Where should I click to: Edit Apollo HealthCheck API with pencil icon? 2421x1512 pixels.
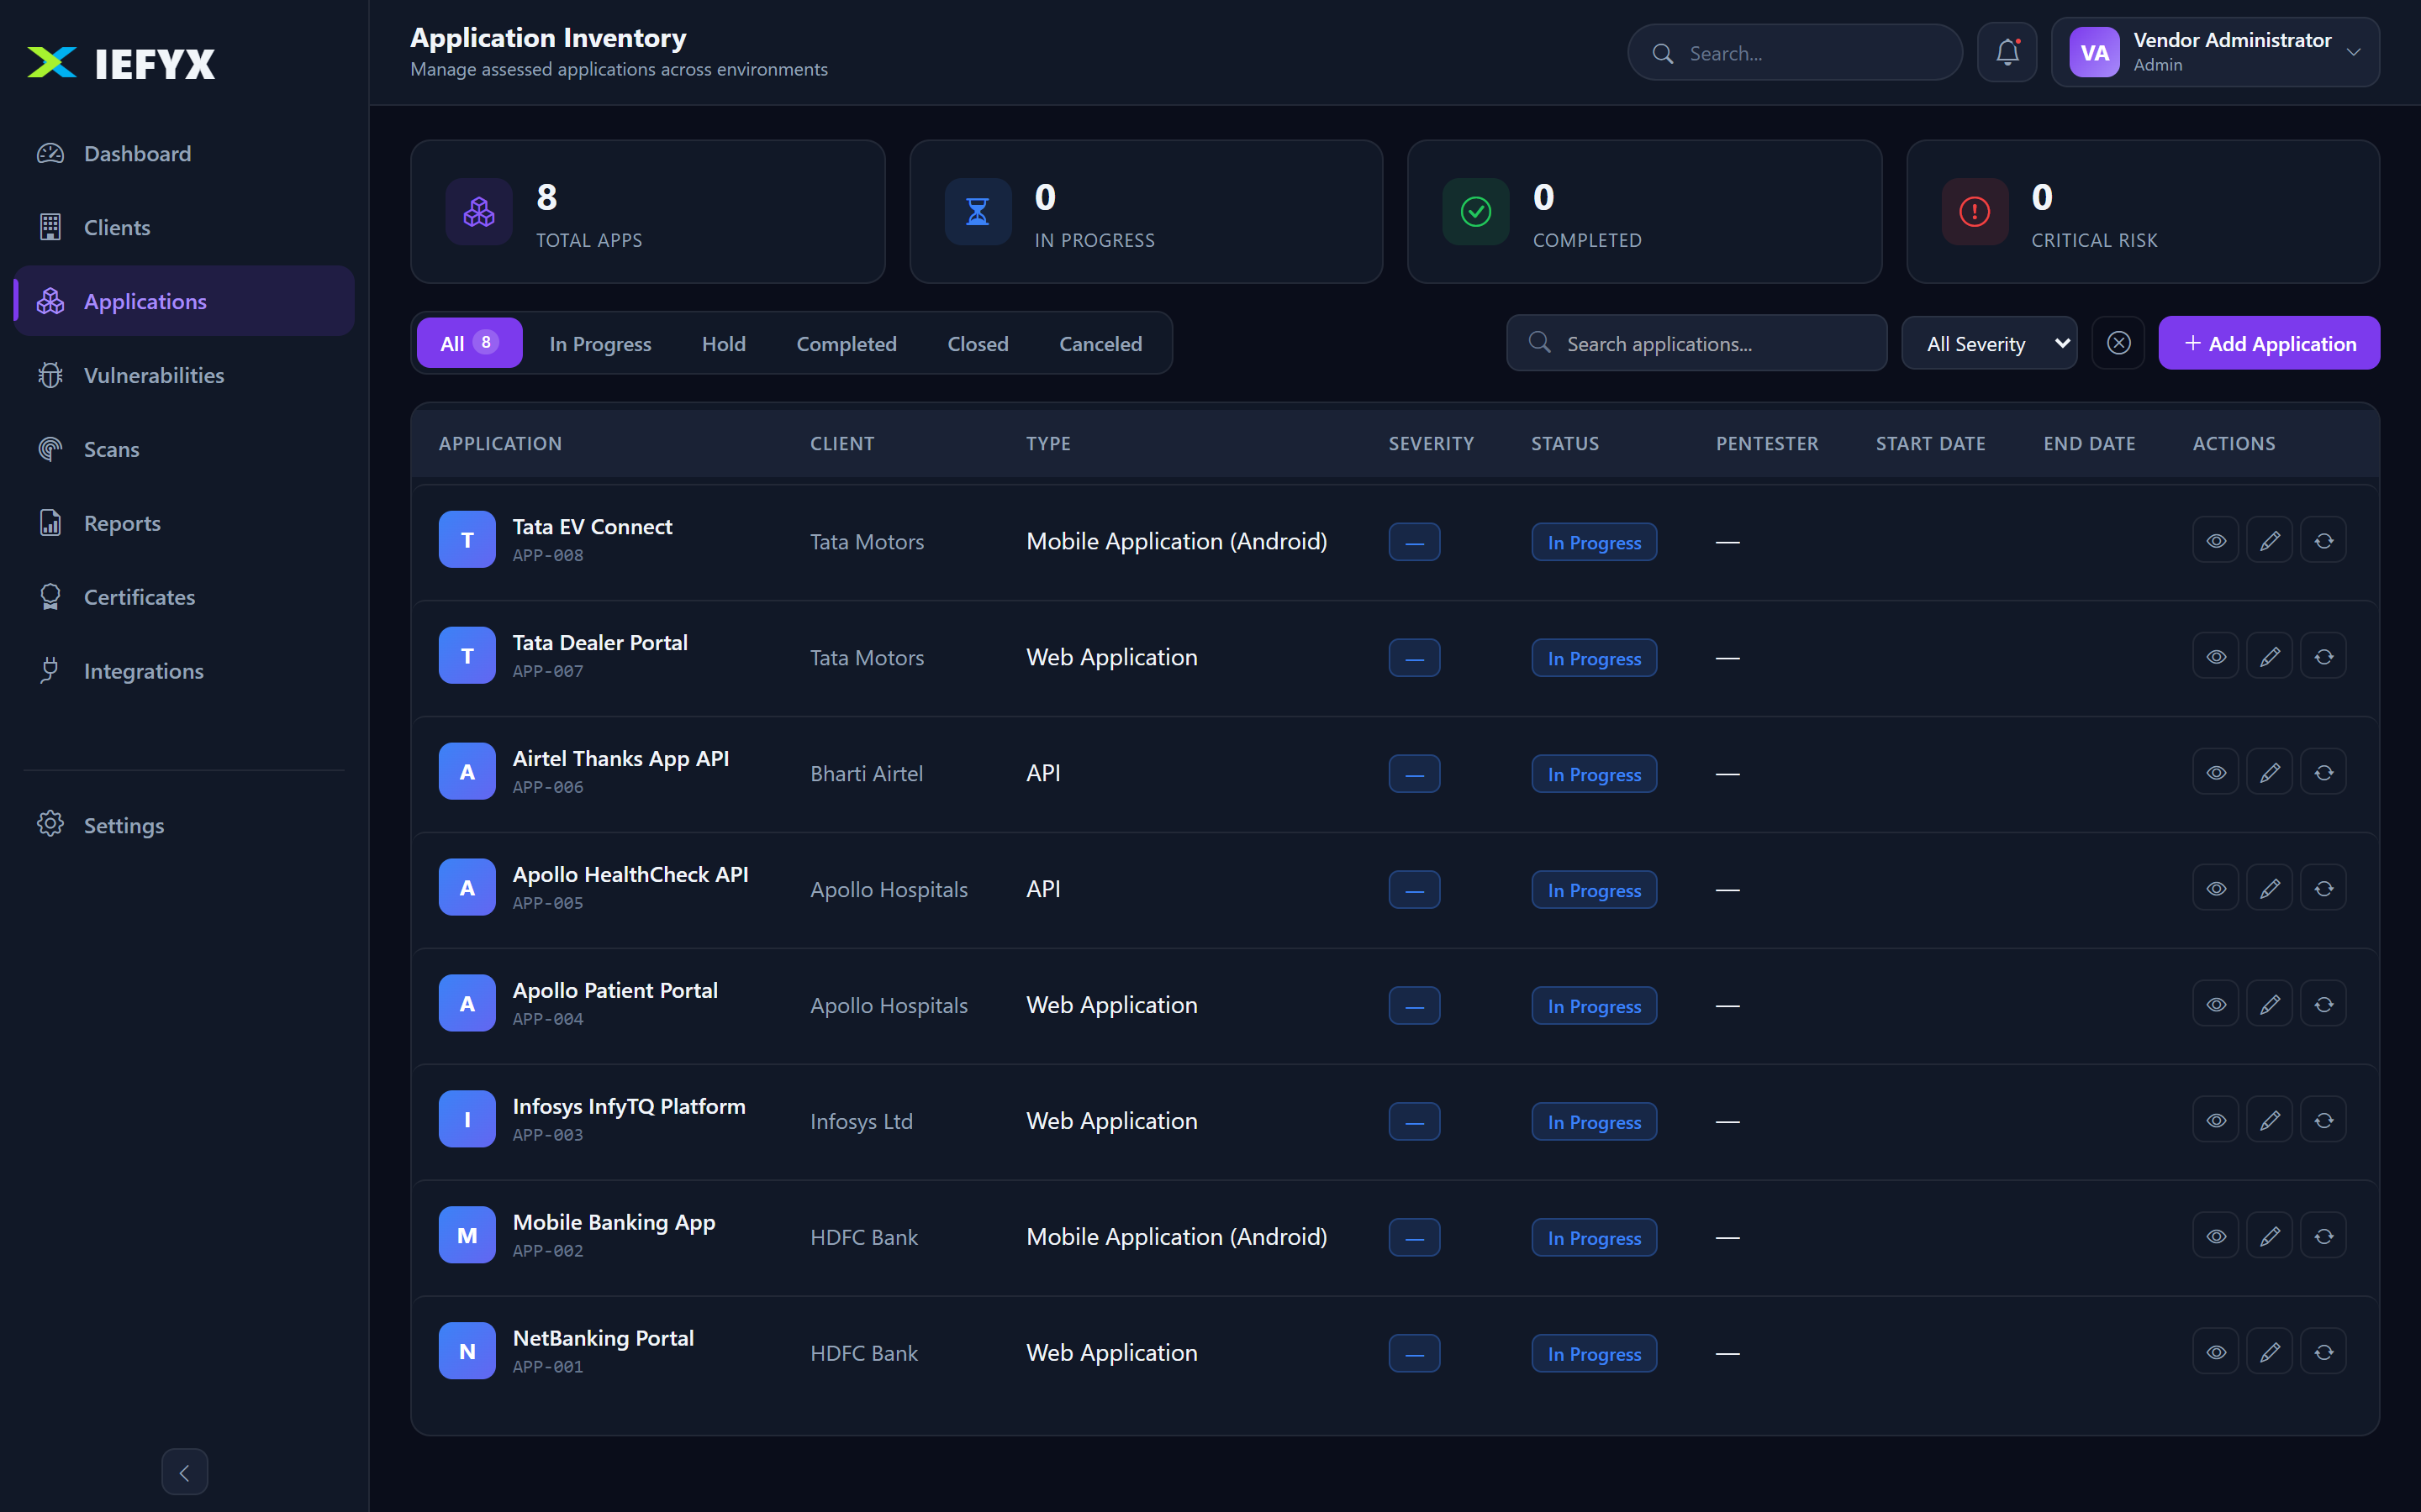click(x=2270, y=888)
